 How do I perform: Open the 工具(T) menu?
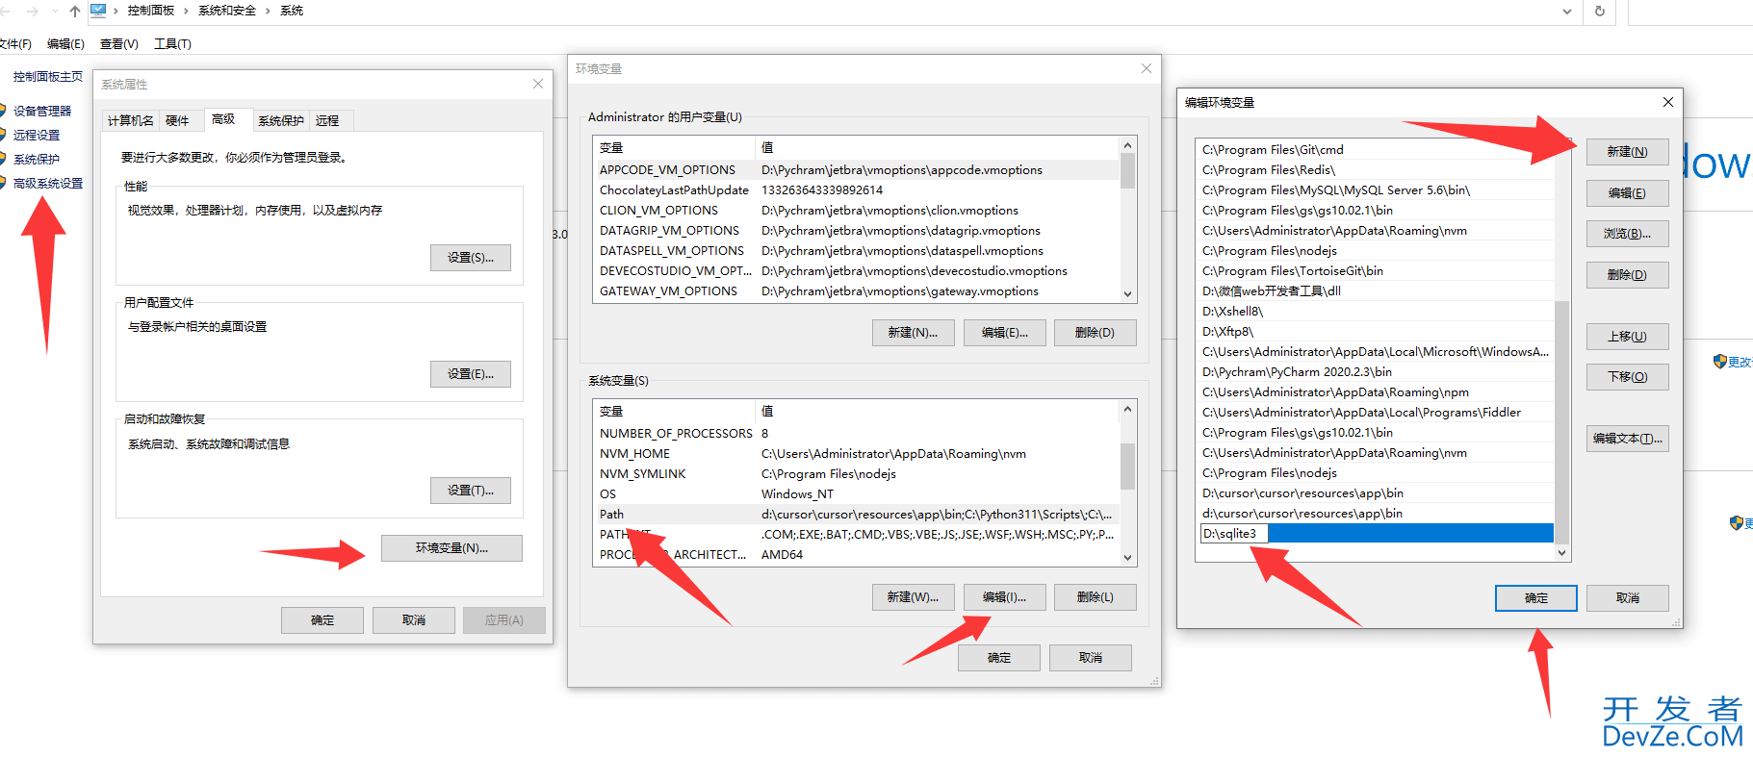pyautogui.click(x=172, y=43)
